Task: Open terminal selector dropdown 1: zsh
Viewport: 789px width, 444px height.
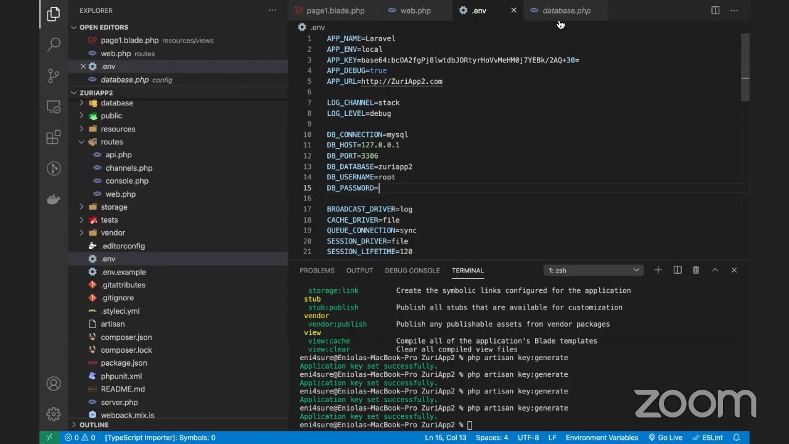Action: pyautogui.click(x=594, y=270)
